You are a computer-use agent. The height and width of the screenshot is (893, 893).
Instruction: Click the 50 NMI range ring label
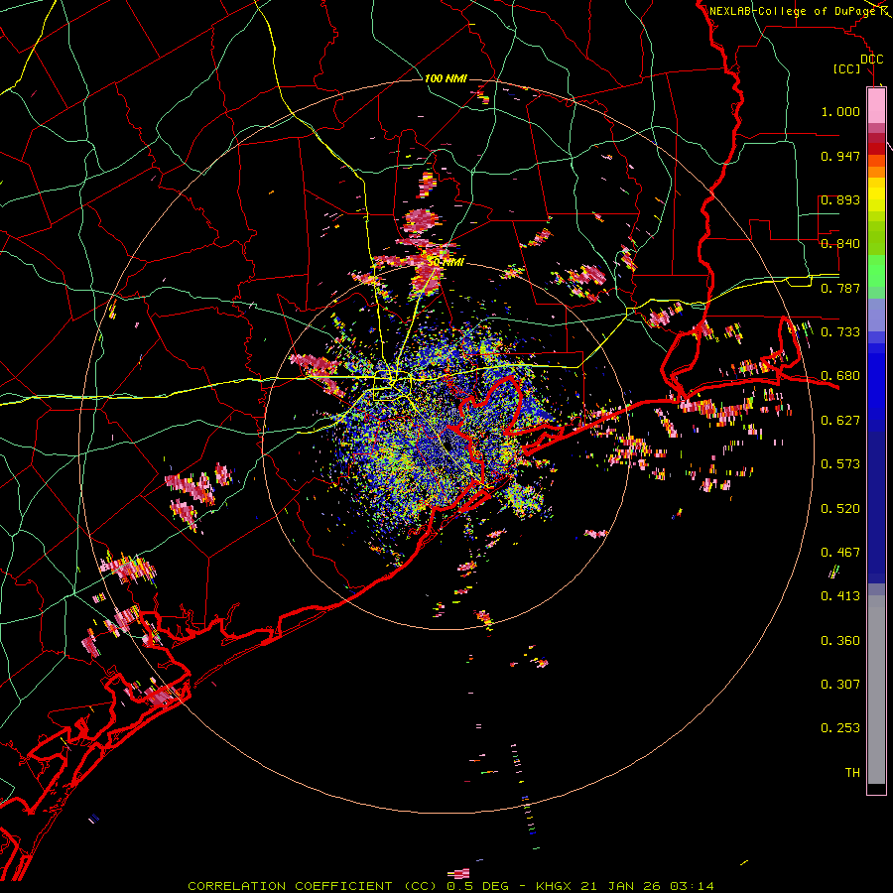point(446,262)
